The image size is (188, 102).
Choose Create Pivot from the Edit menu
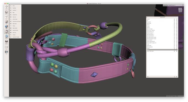[15, 15]
